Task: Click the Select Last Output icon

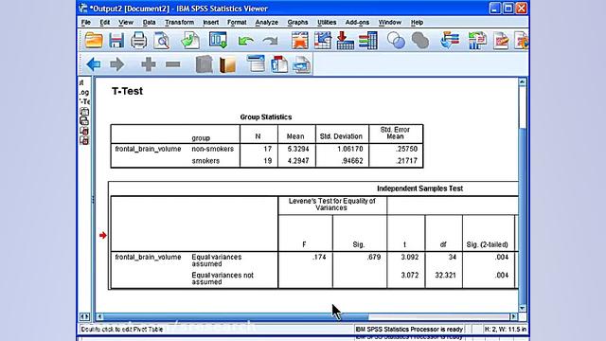Action: (x=450, y=41)
